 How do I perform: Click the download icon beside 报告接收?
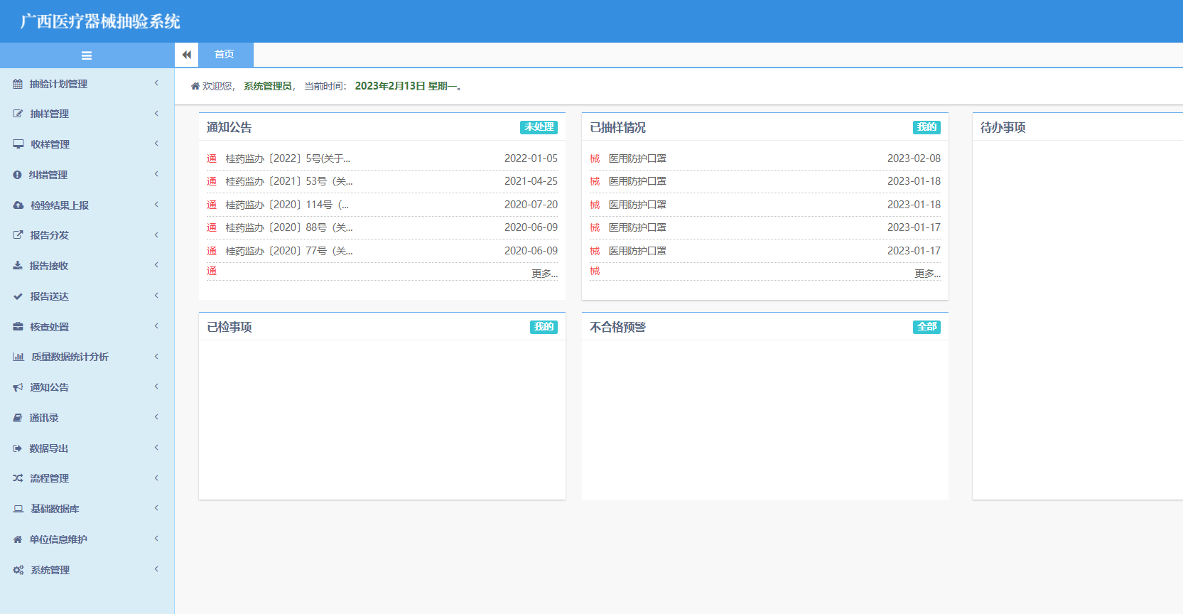click(x=18, y=266)
